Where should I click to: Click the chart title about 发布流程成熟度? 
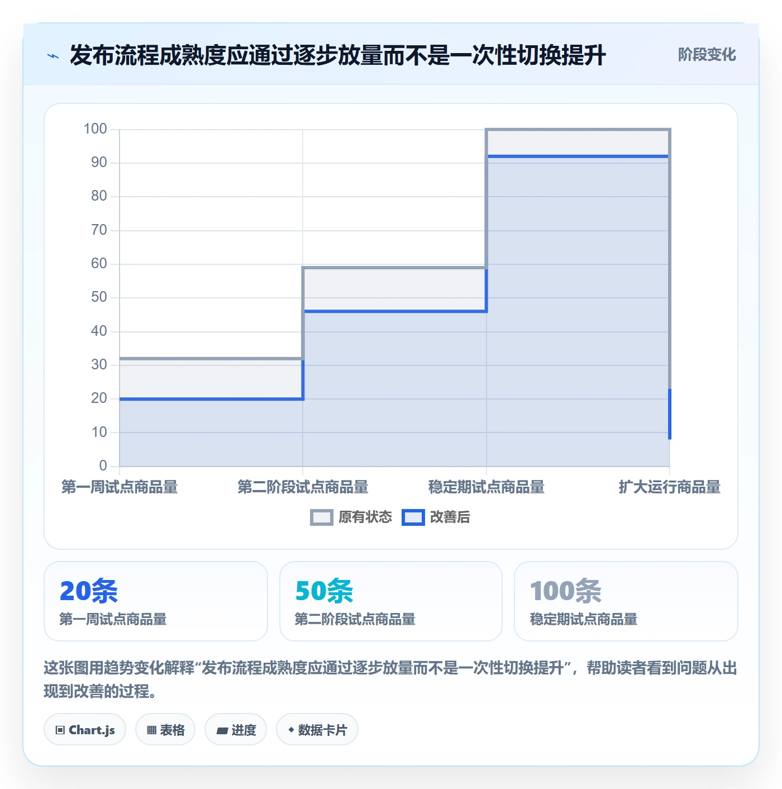338,55
